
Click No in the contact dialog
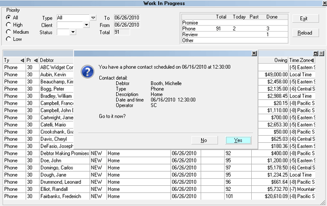coord(204,140)
